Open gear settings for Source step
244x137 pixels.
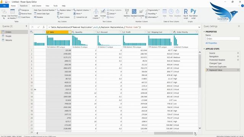[238, 53]
